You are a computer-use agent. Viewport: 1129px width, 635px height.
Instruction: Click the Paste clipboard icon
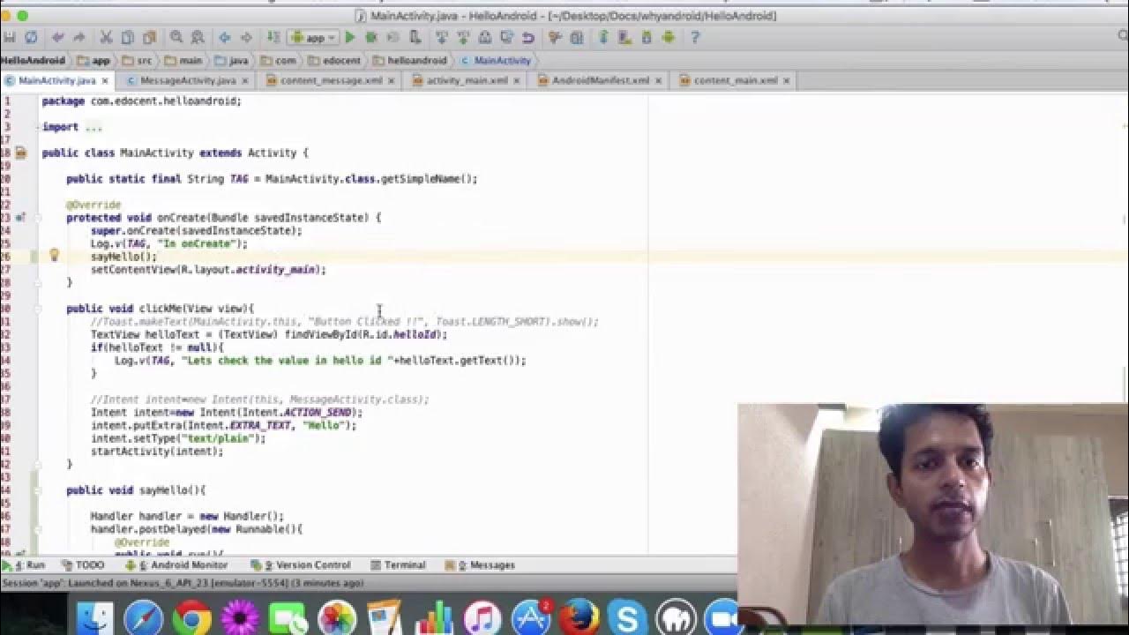click(149, 38)
